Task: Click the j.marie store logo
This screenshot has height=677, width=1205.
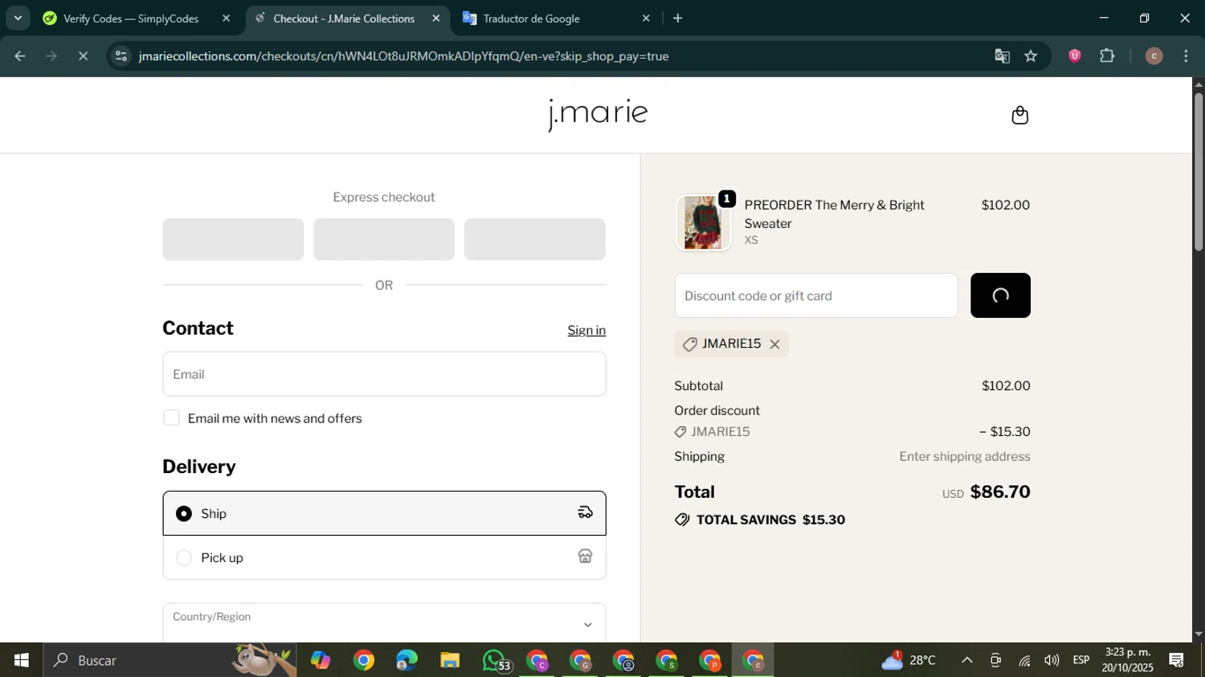Action: pyautogui.click(x=597, y=115)
